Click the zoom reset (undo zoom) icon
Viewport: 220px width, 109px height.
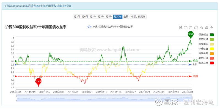point(191,28)
